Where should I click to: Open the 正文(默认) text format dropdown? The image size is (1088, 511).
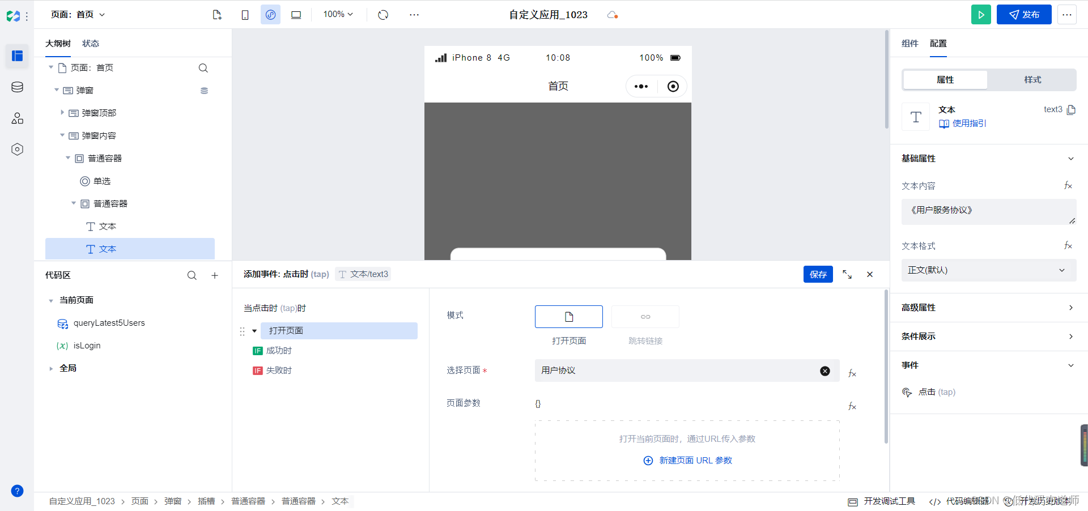[989, 270]
